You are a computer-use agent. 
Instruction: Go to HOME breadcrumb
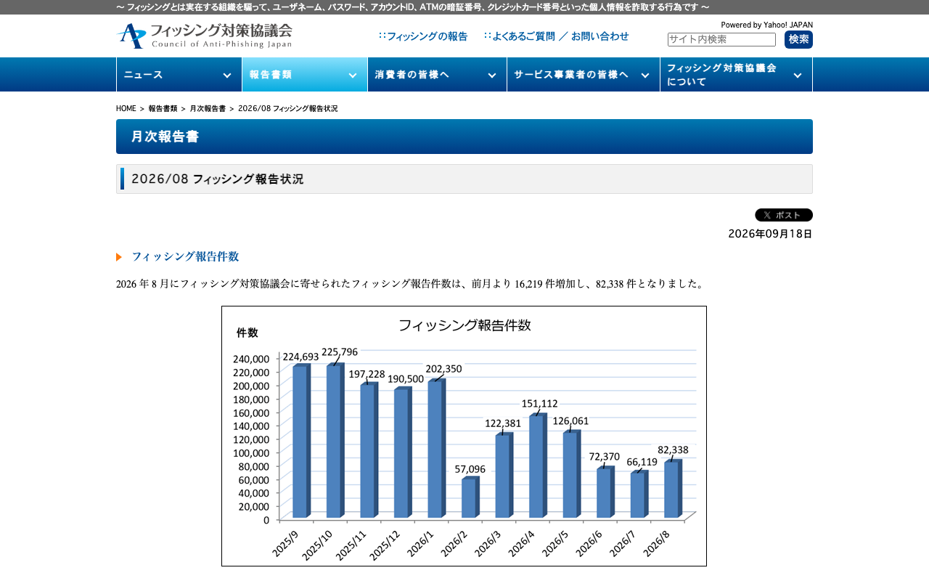click(126, 108)
